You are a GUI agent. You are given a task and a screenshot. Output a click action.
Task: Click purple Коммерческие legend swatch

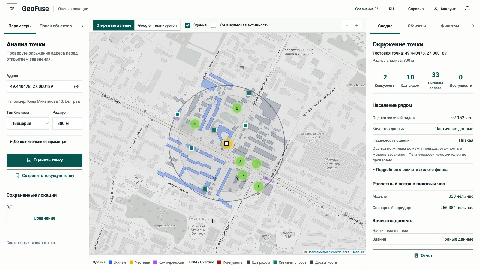click(x=155, y=262)
